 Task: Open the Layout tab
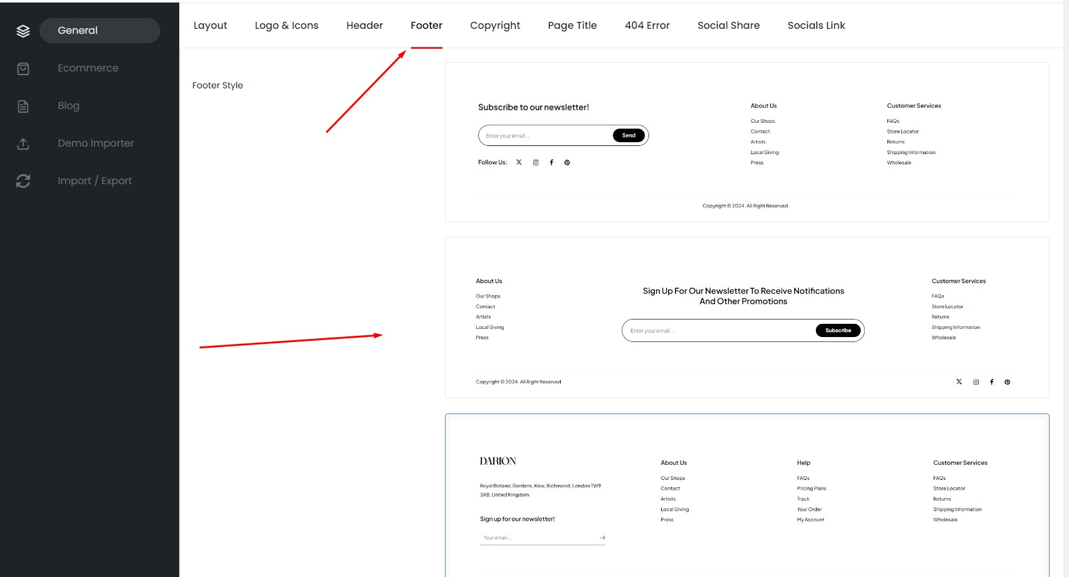point(210,26)
